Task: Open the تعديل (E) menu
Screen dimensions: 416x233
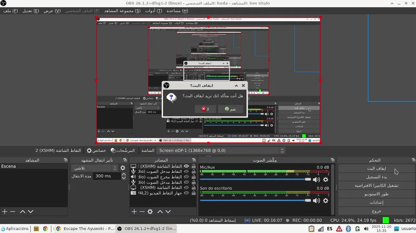Action: [x=30, y=11]
